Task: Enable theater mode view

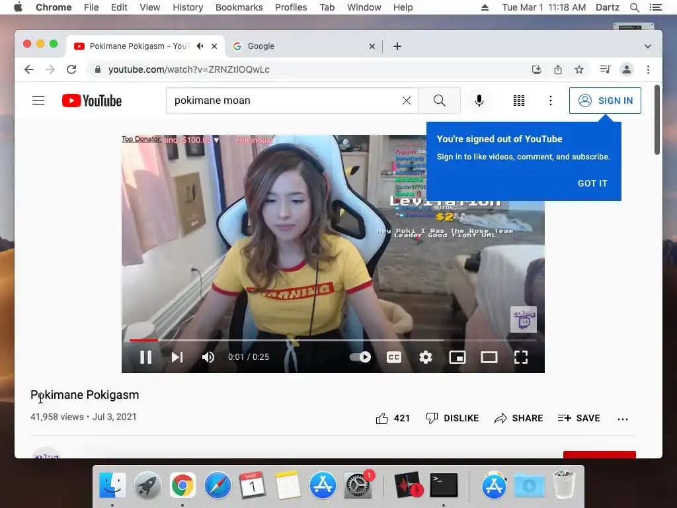Action: click(x=489, y=357)
